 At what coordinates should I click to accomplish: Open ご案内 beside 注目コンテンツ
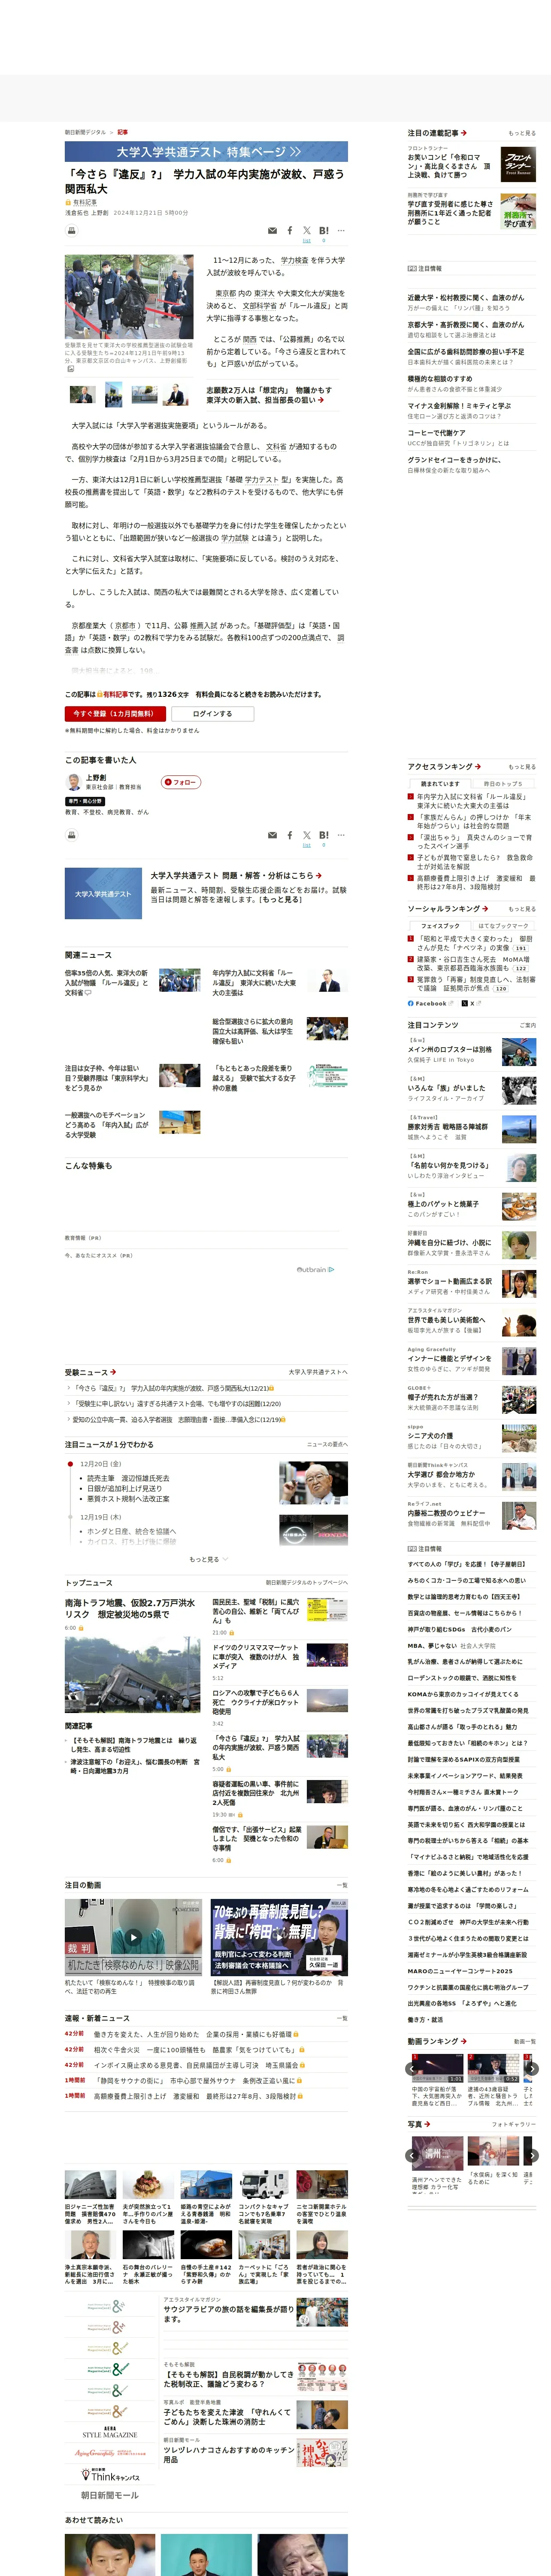coord(527,1025)
